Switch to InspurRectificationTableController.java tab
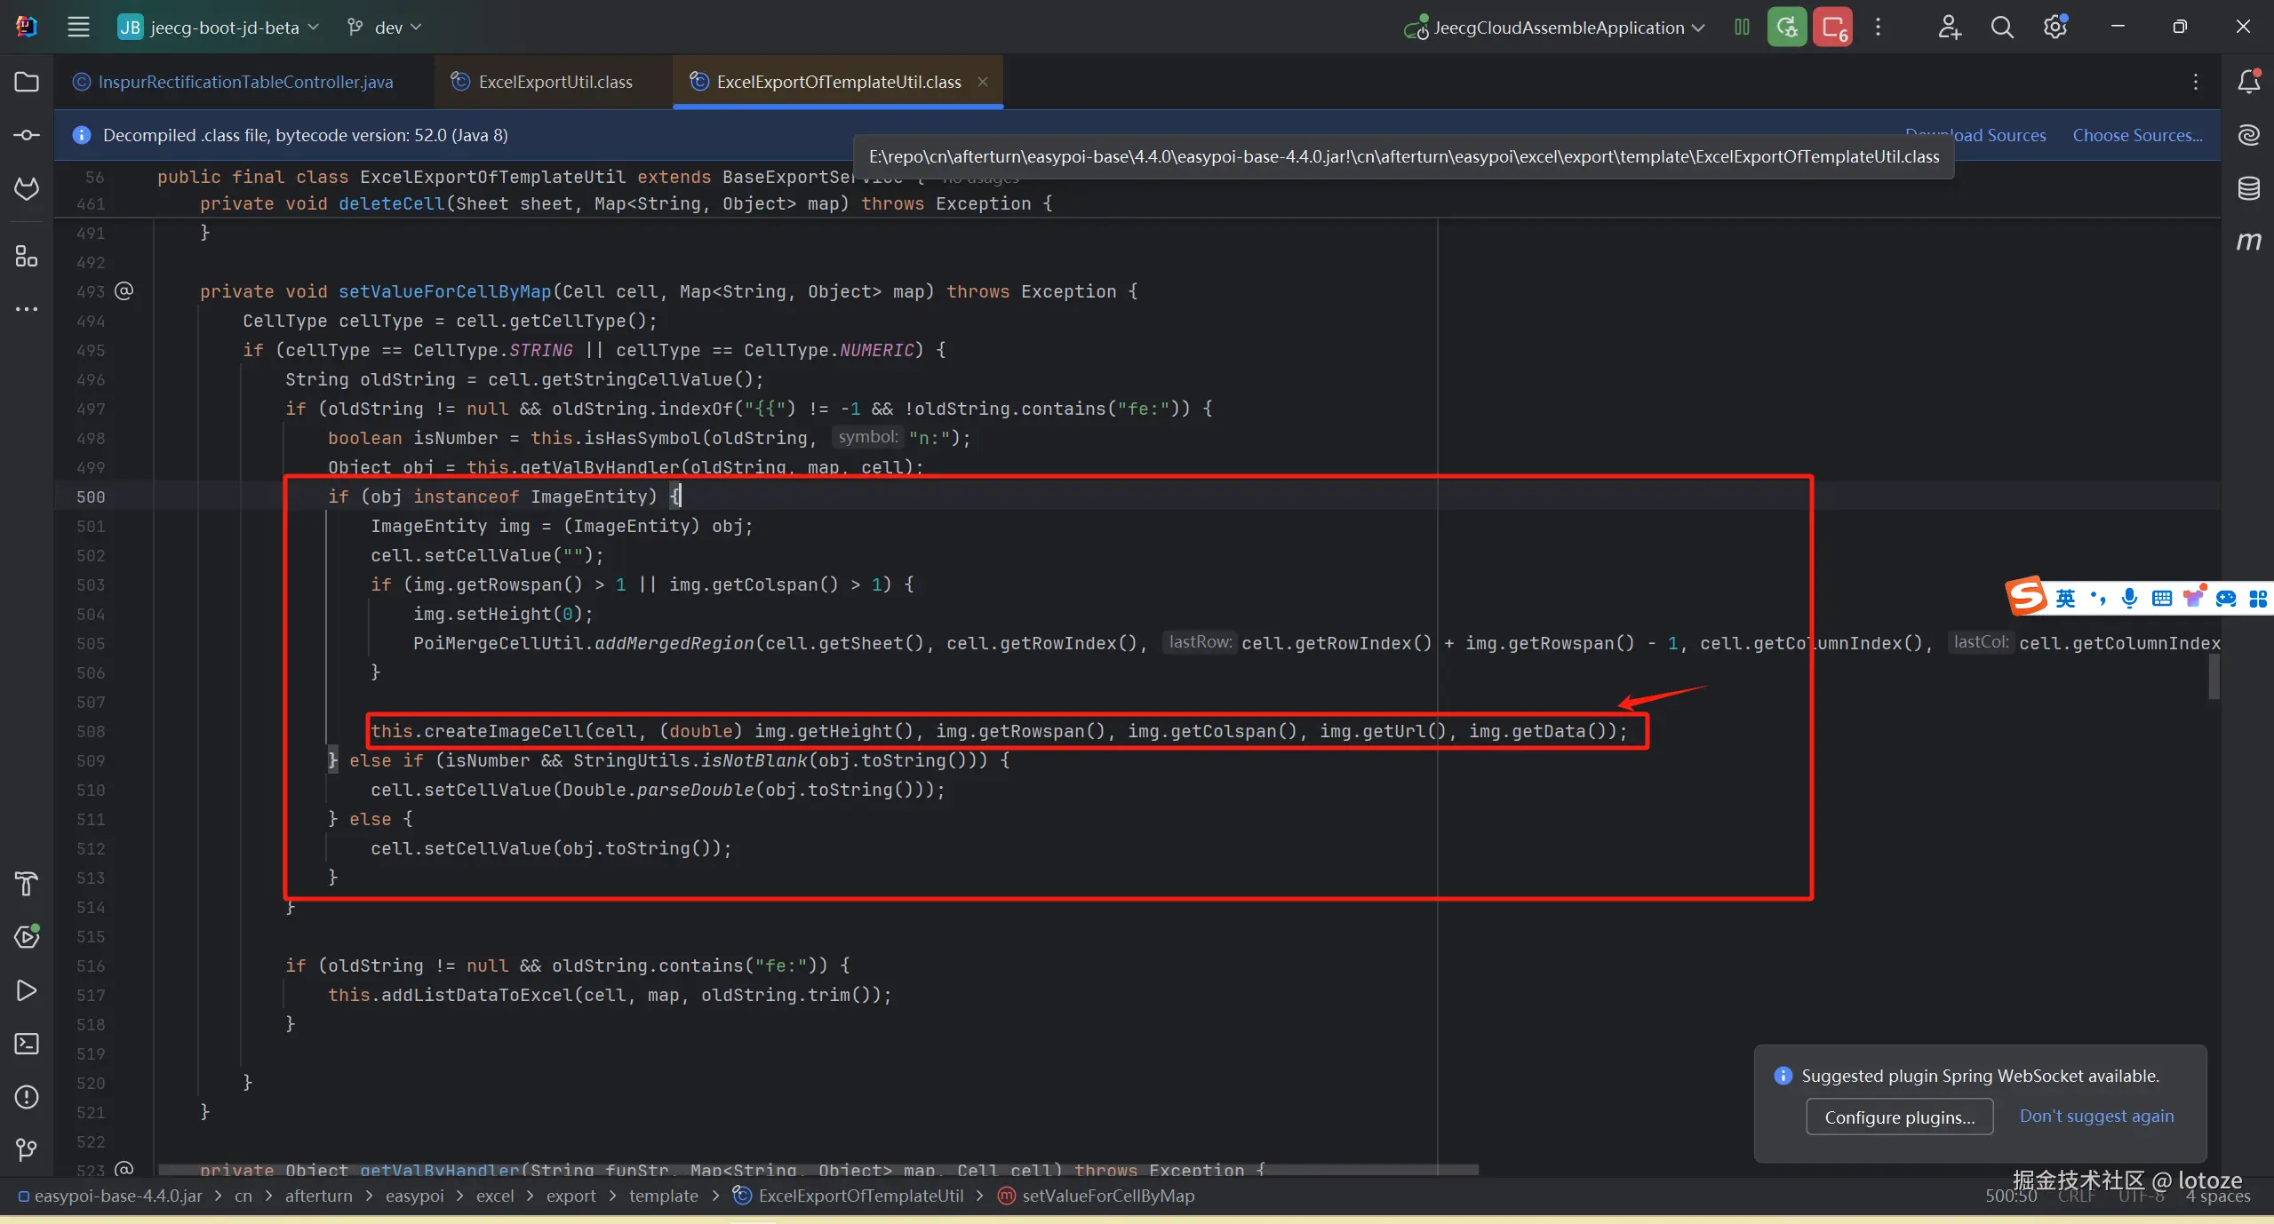This screenshot has height=1224, width=2274. pos(244,82)
